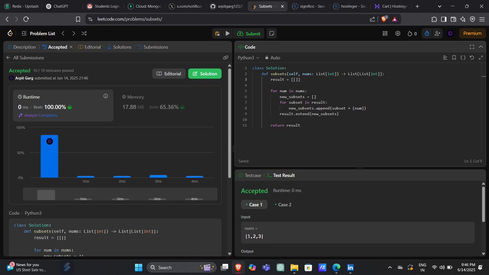Click the runtime range selector thumb

(46, 195)
